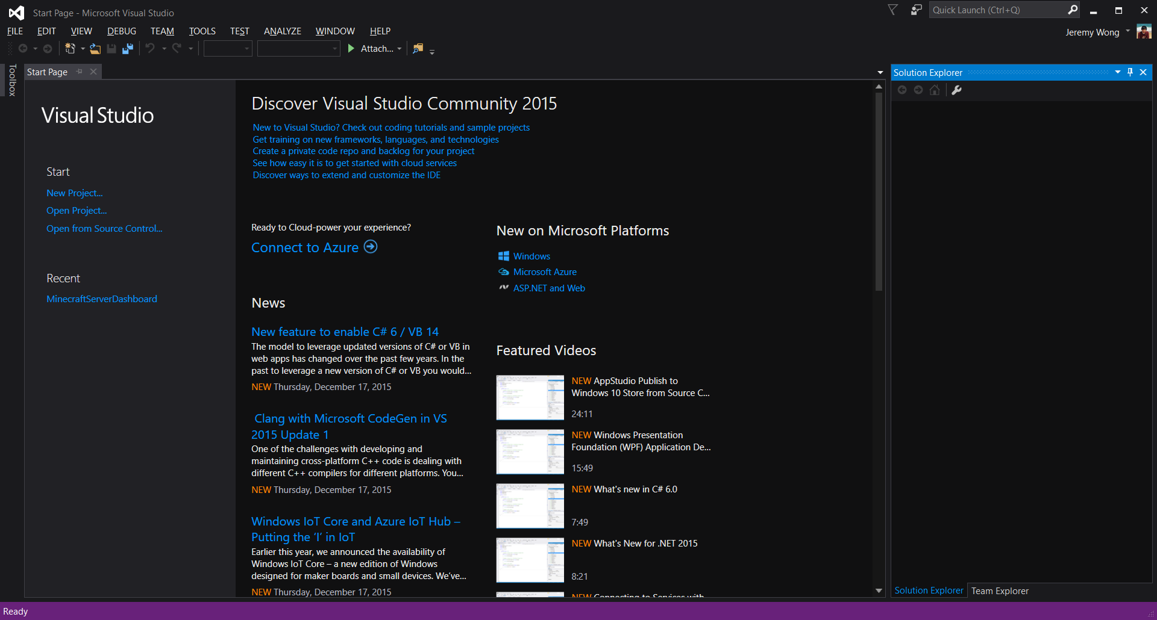
Task: Close the Solution Explorer panel
Action: pyautogui.click(x=1143, y=72)
